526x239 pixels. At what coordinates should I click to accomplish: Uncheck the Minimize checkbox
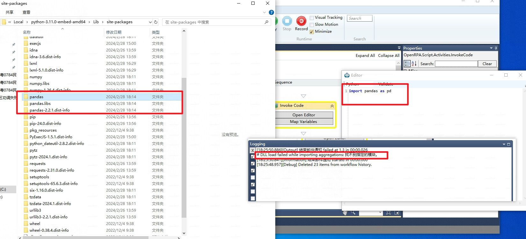click(x=312, y=32)
